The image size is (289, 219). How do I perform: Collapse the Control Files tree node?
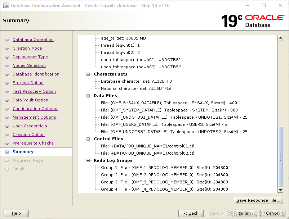click(88, 139)
